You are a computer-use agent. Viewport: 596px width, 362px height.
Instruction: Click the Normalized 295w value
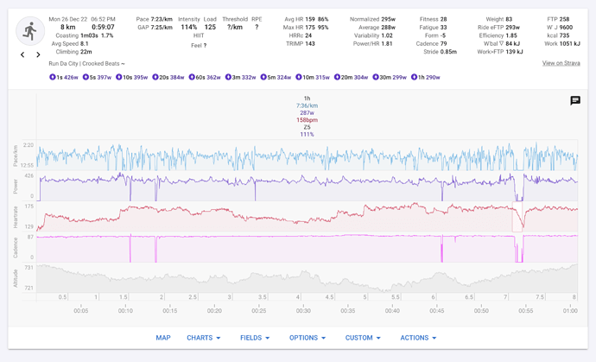click(x=389, y=19)
